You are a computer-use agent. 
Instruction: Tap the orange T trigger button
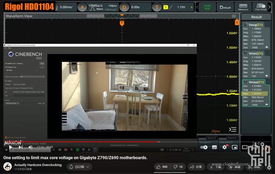(x=157, y=7)
